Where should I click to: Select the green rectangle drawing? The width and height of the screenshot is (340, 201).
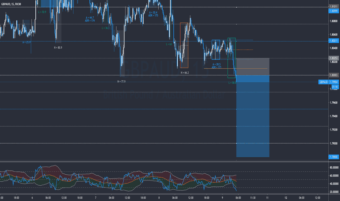(232, 58)
